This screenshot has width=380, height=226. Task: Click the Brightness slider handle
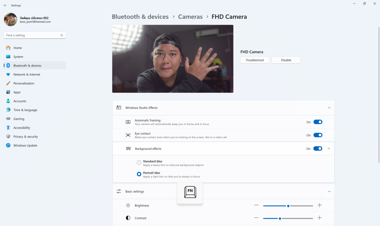pyautogui.click(x=288, y=206)
